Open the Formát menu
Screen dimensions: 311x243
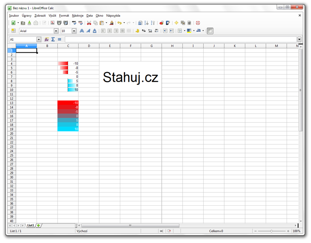click(x=64, y=15)
